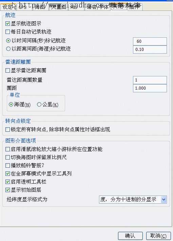Click the 雷达距离圈数量 input field

click(x=150, y=80)
